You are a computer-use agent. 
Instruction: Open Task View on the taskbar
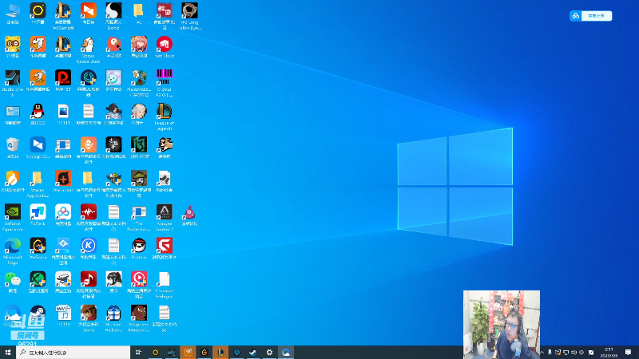(x=138, y=352)
